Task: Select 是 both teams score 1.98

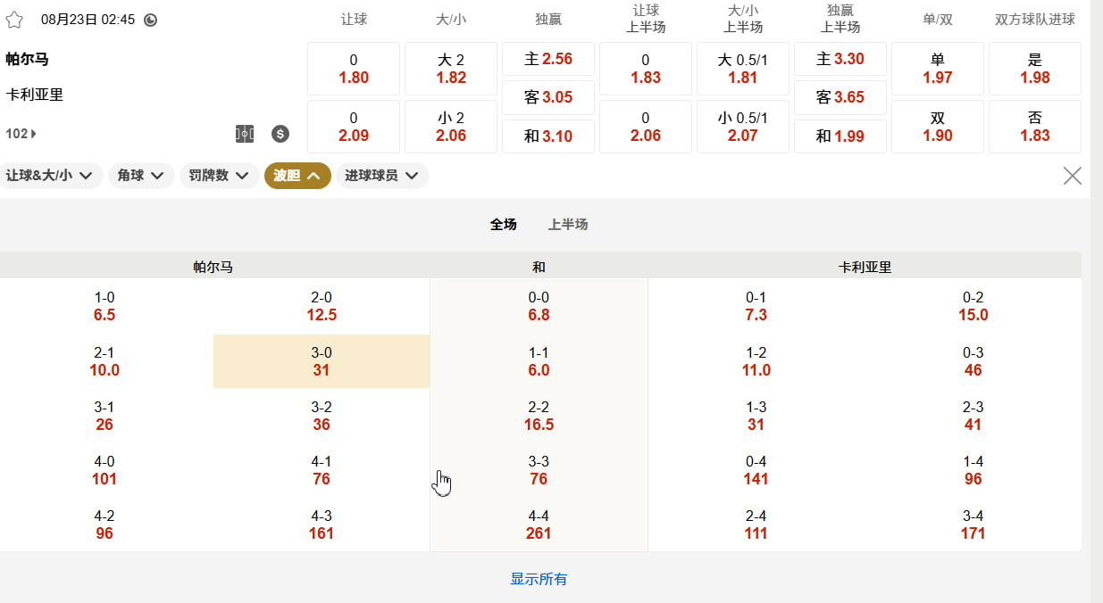Action: [1035, 69]
